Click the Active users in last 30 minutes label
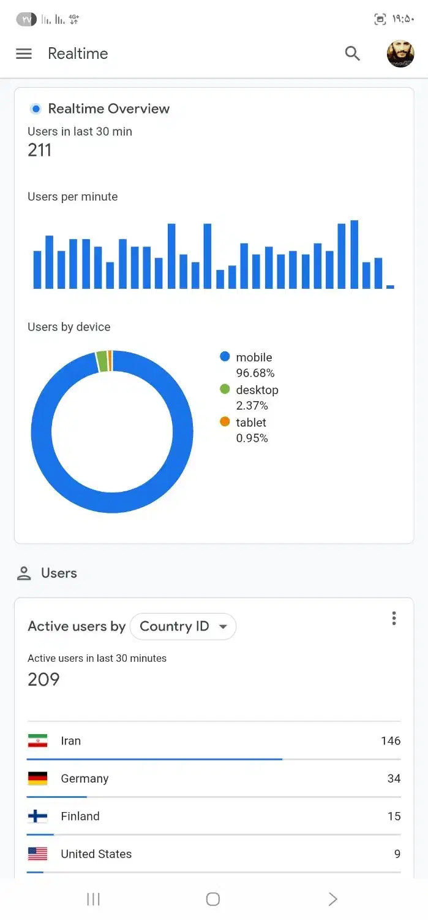This screenshot has height=920, width=428. [x=97, y=658]
